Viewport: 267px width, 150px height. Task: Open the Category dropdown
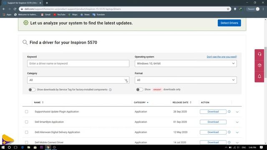pos(78,80)
